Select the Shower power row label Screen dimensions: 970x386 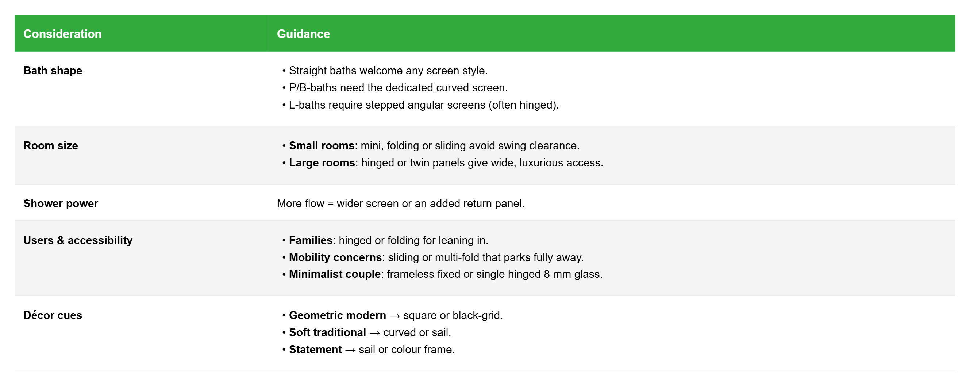[x=61, y=203]
